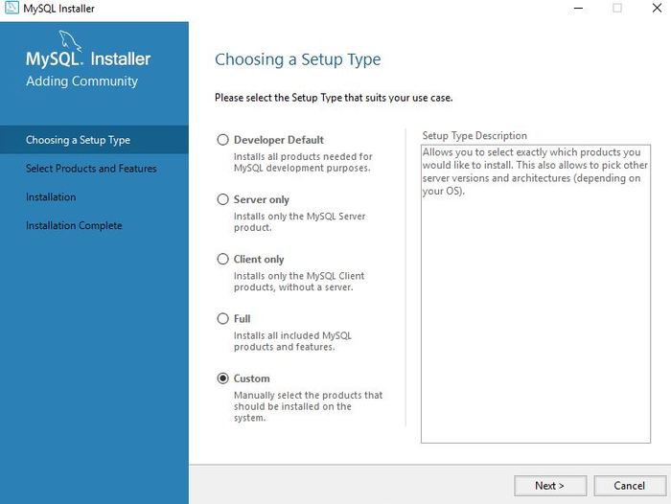Pick the Full setup type option
The image size is (671, 504).
pyautogui.click(x=223, y=318)
